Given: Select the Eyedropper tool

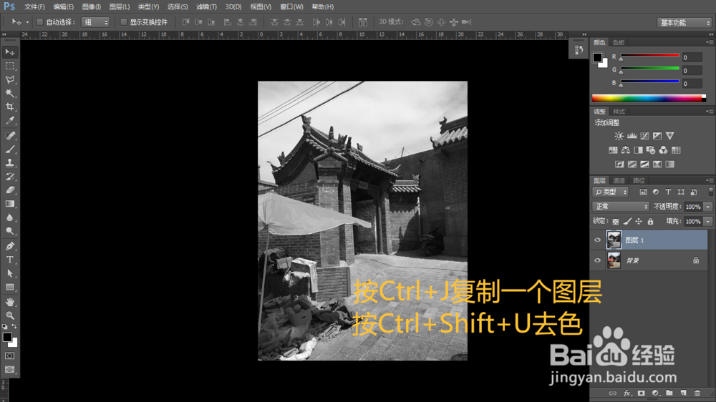Looking at the screenshot, I should [9, 120].
